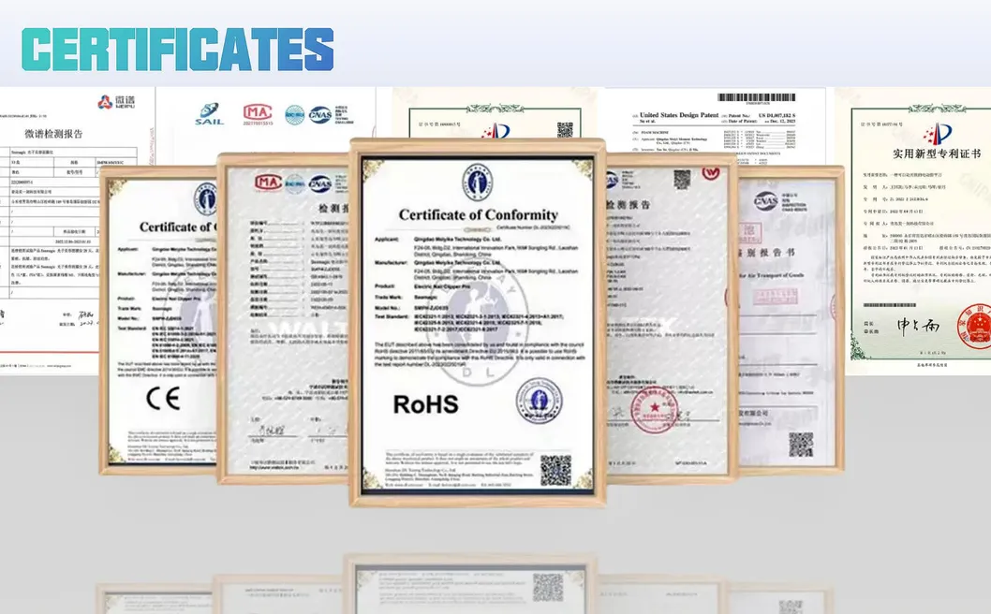
Task: Select the blue SAIL logo
Action: (x=210, y=112)
